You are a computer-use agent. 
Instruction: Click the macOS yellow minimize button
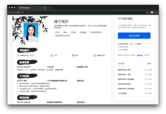(x=12, y=8)
